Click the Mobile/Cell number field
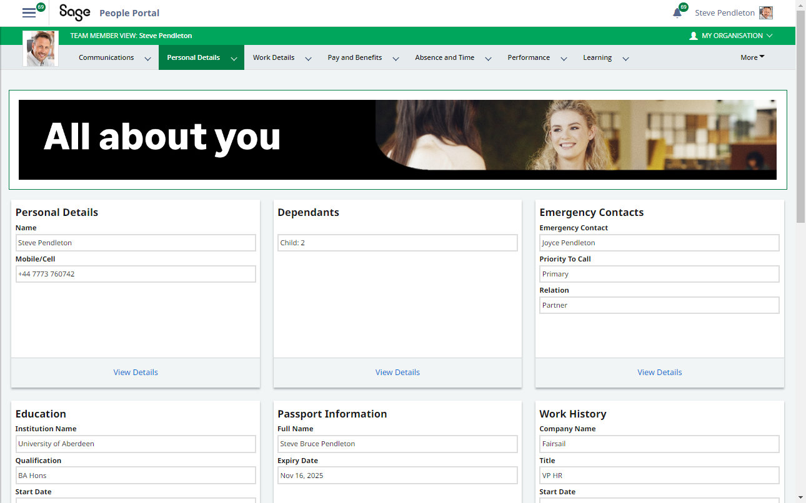 [136, 274]
